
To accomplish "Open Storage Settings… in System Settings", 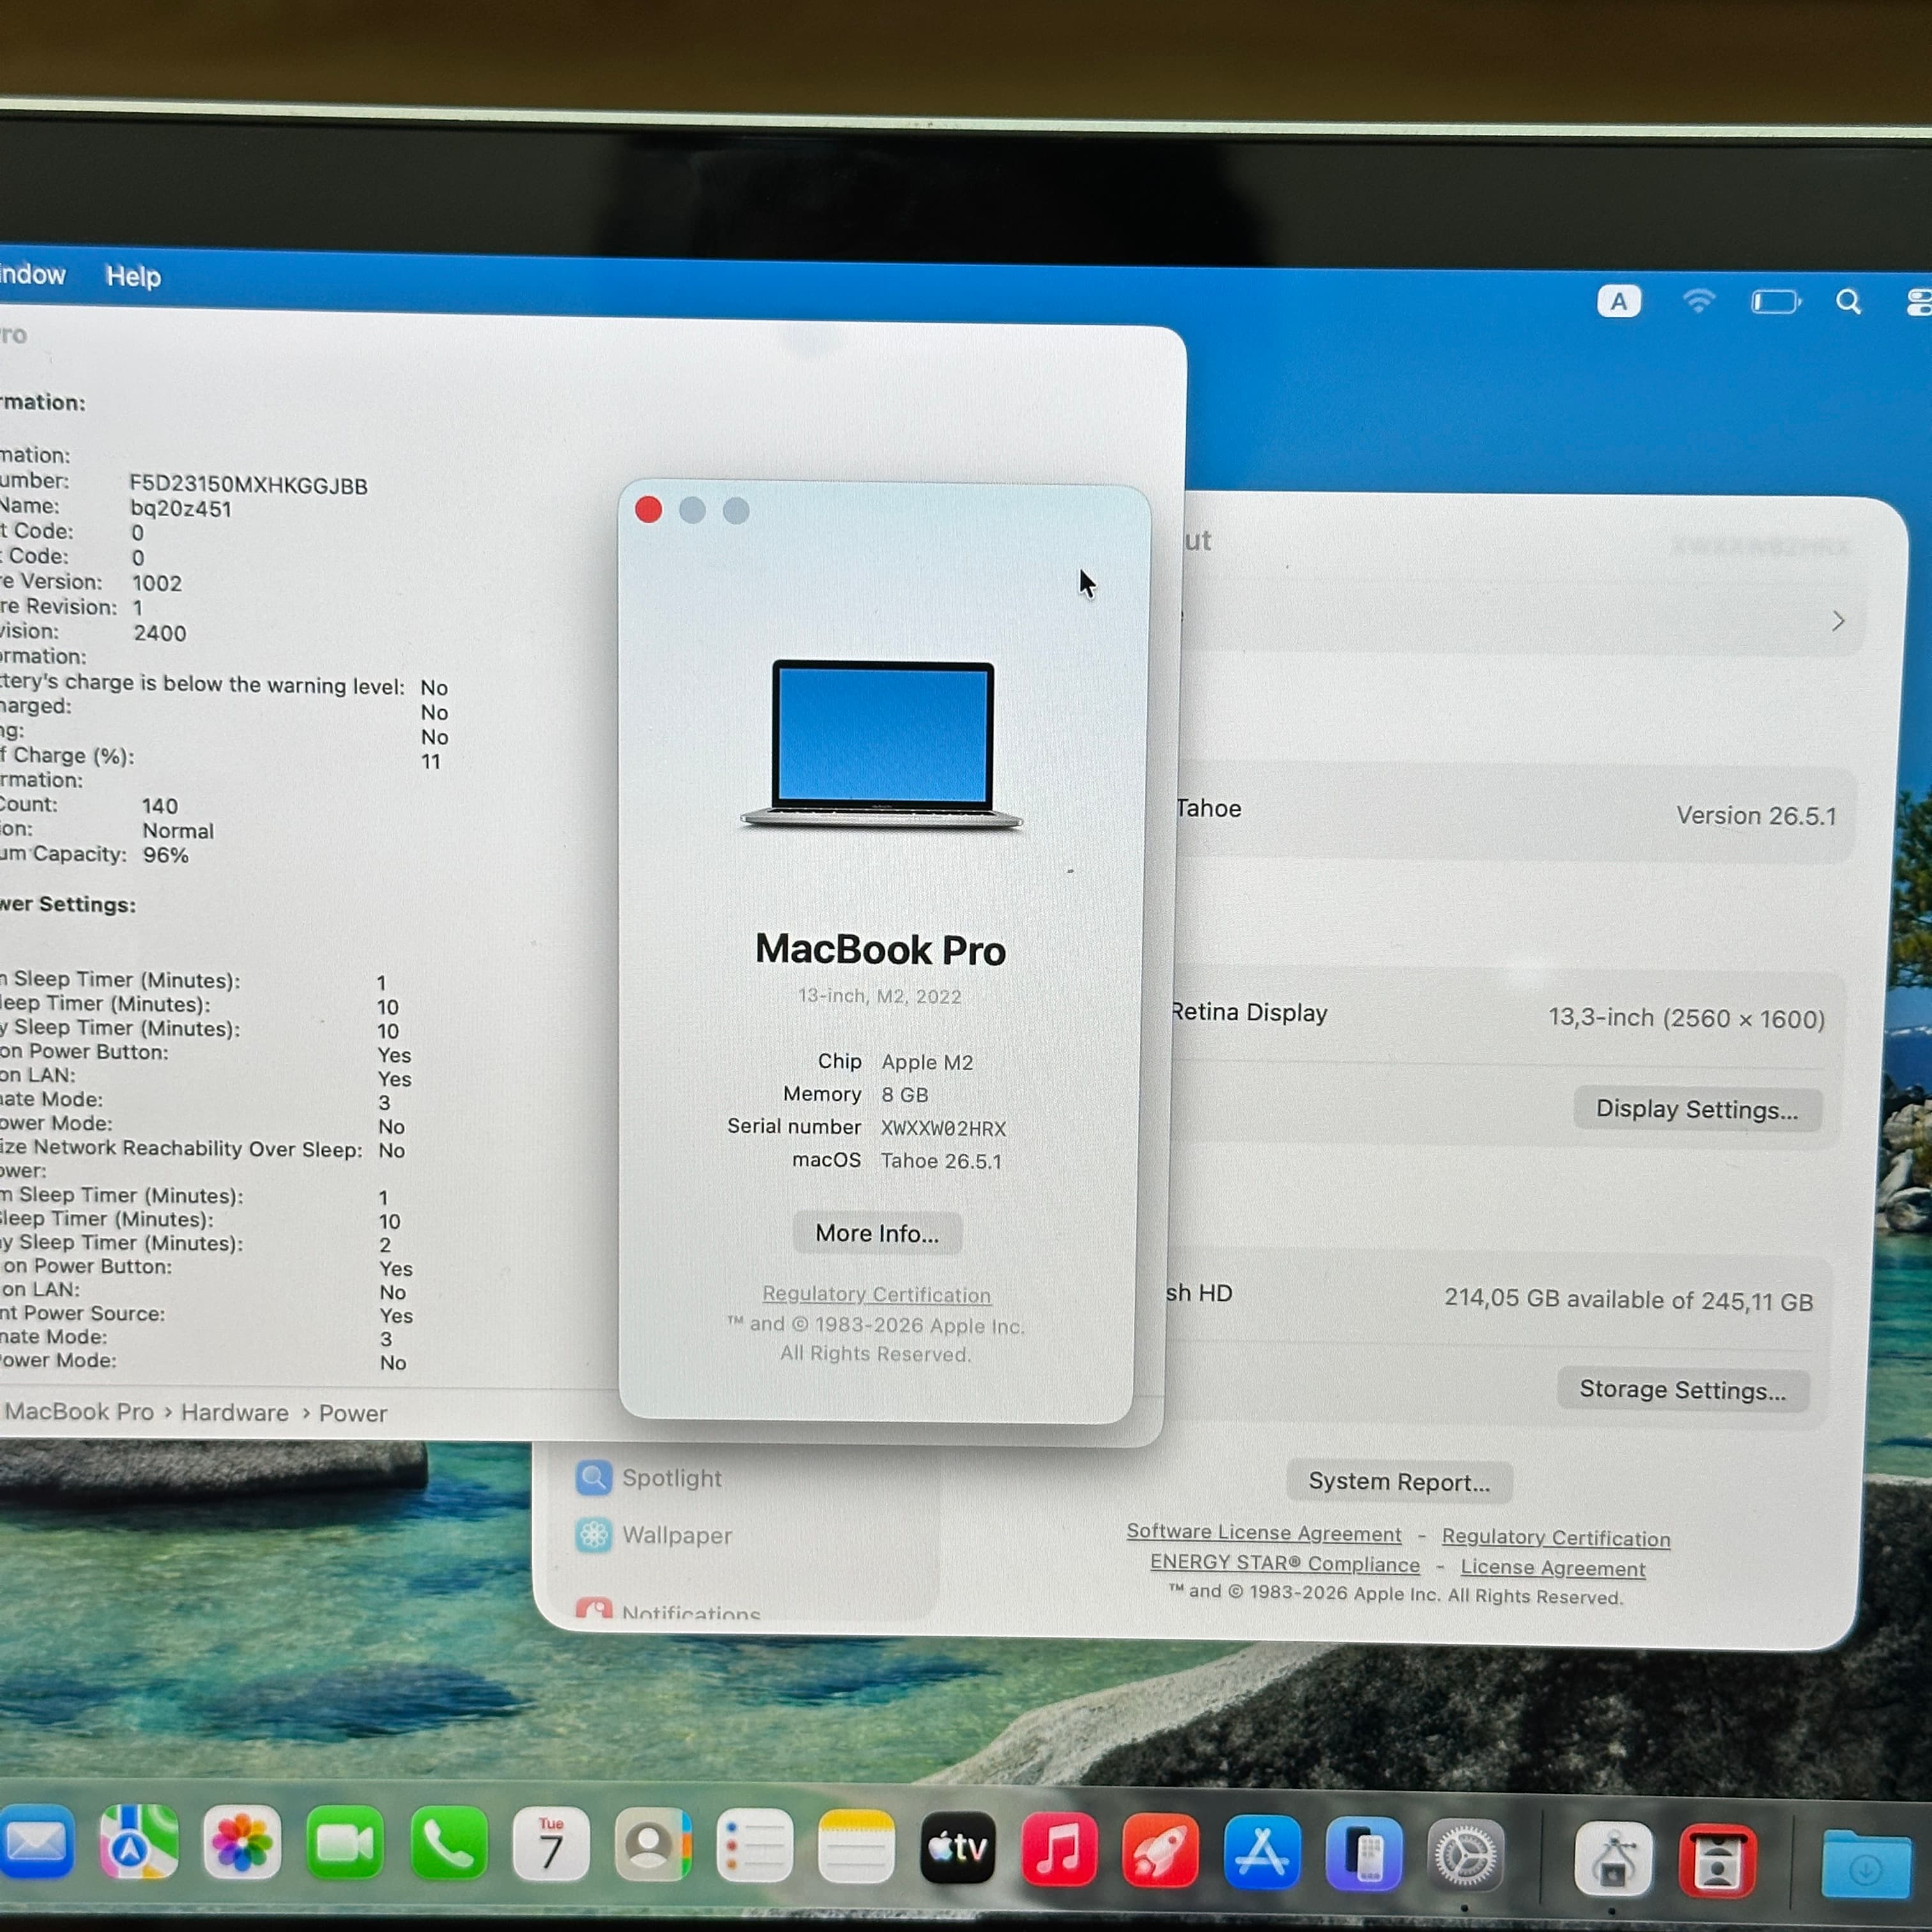I will (1683, 1390).
